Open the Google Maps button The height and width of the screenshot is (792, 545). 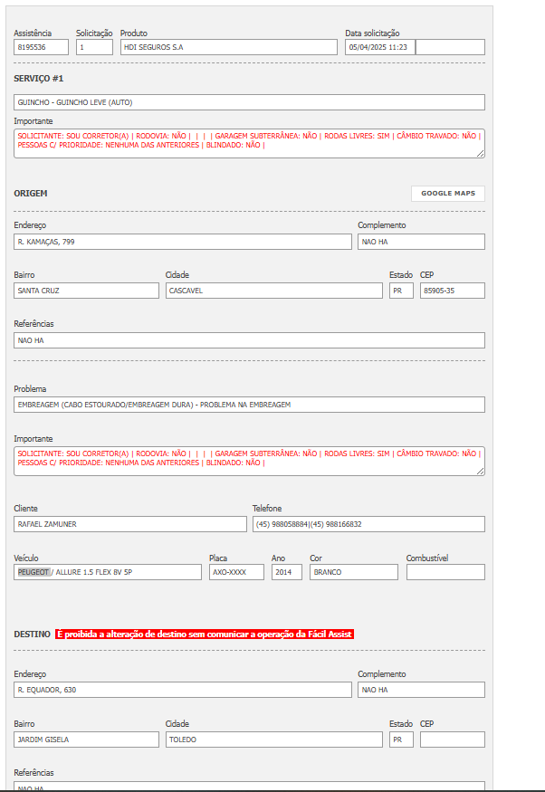click(448, 194)
